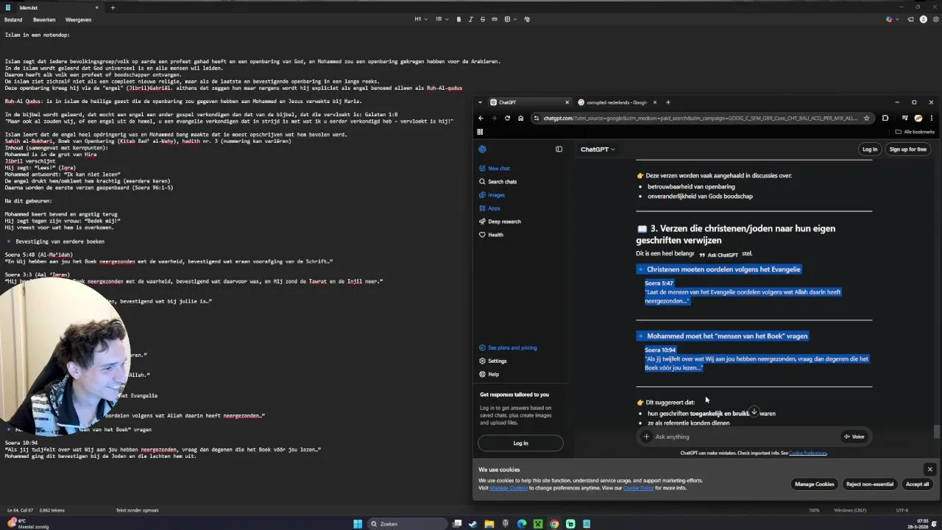
Task: Close the cookies banner
Action: click(929, 469)
